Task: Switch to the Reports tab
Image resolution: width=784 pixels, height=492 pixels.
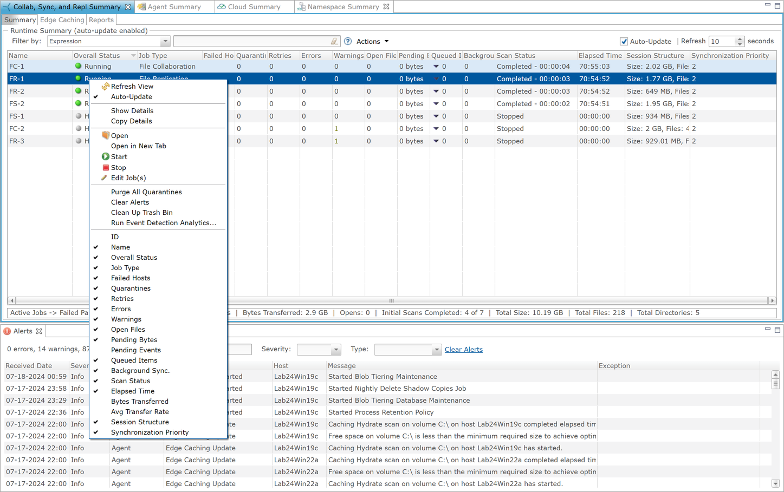Action: point(101,20)
